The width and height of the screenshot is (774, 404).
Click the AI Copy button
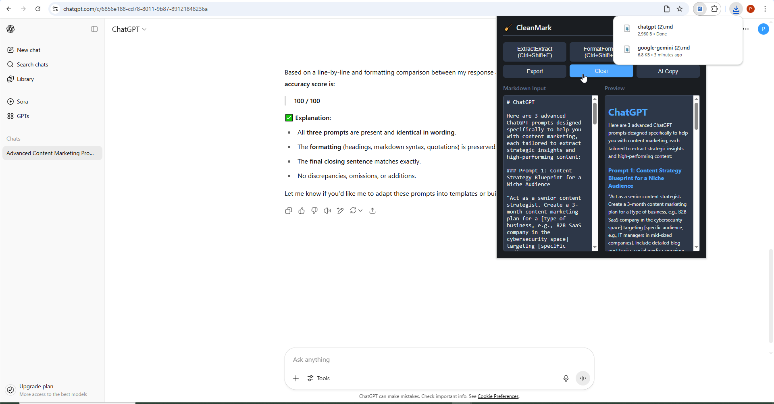coord(668,71)
